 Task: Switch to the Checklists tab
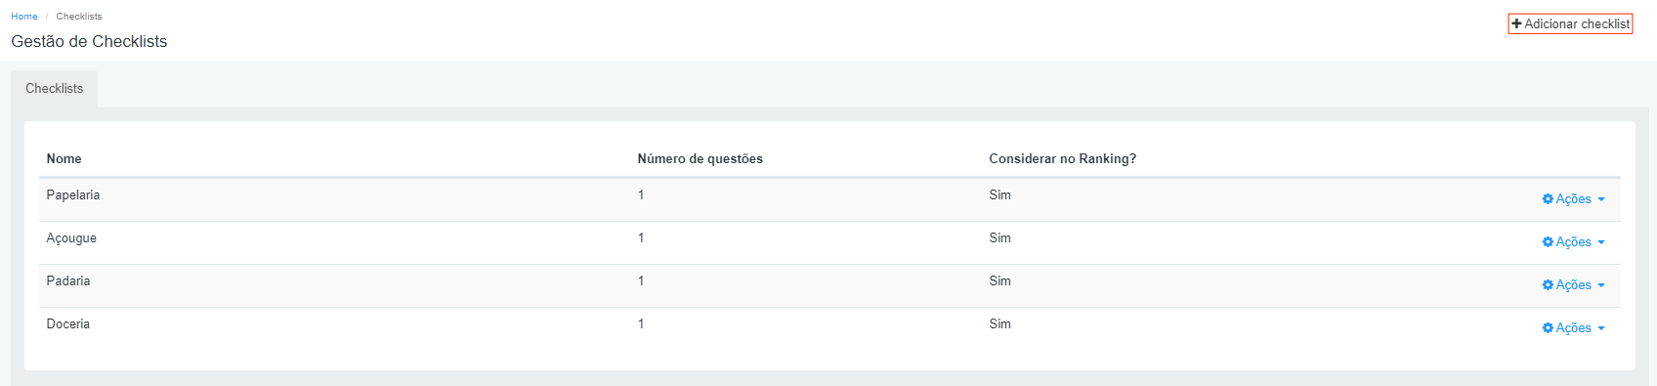click(x=54, y=88)
